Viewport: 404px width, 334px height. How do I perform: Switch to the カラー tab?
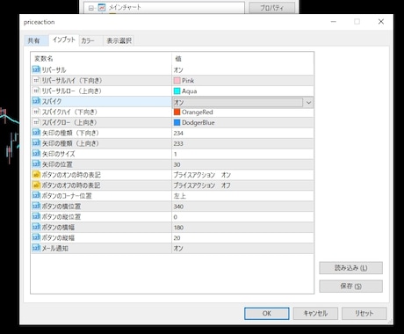coord(88,40)
